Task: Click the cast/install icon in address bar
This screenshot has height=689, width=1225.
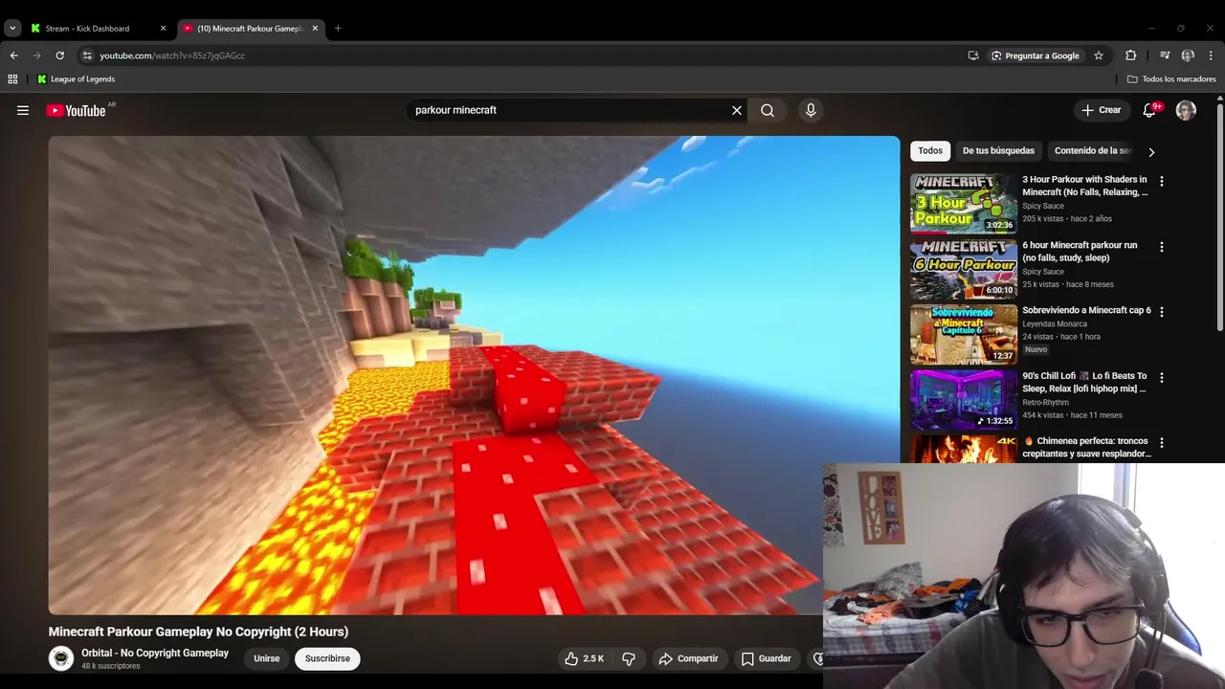Action: click(973, 56)
